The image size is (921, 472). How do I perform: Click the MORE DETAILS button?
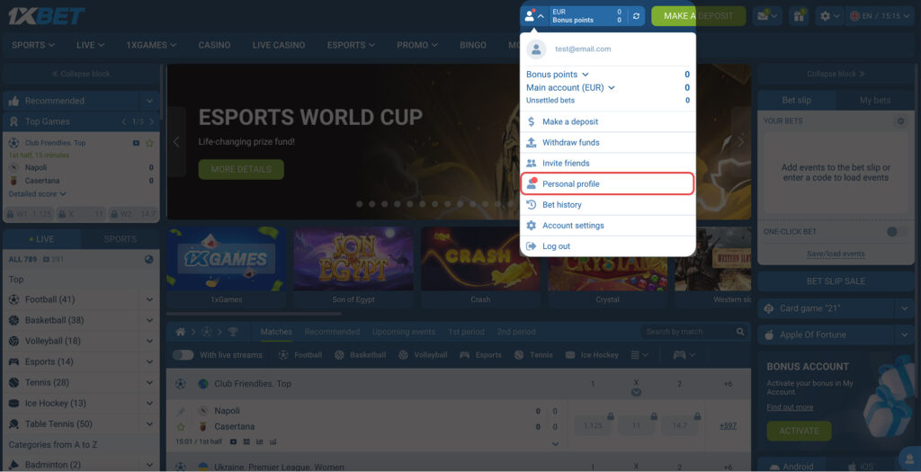(x=240, y=169)
